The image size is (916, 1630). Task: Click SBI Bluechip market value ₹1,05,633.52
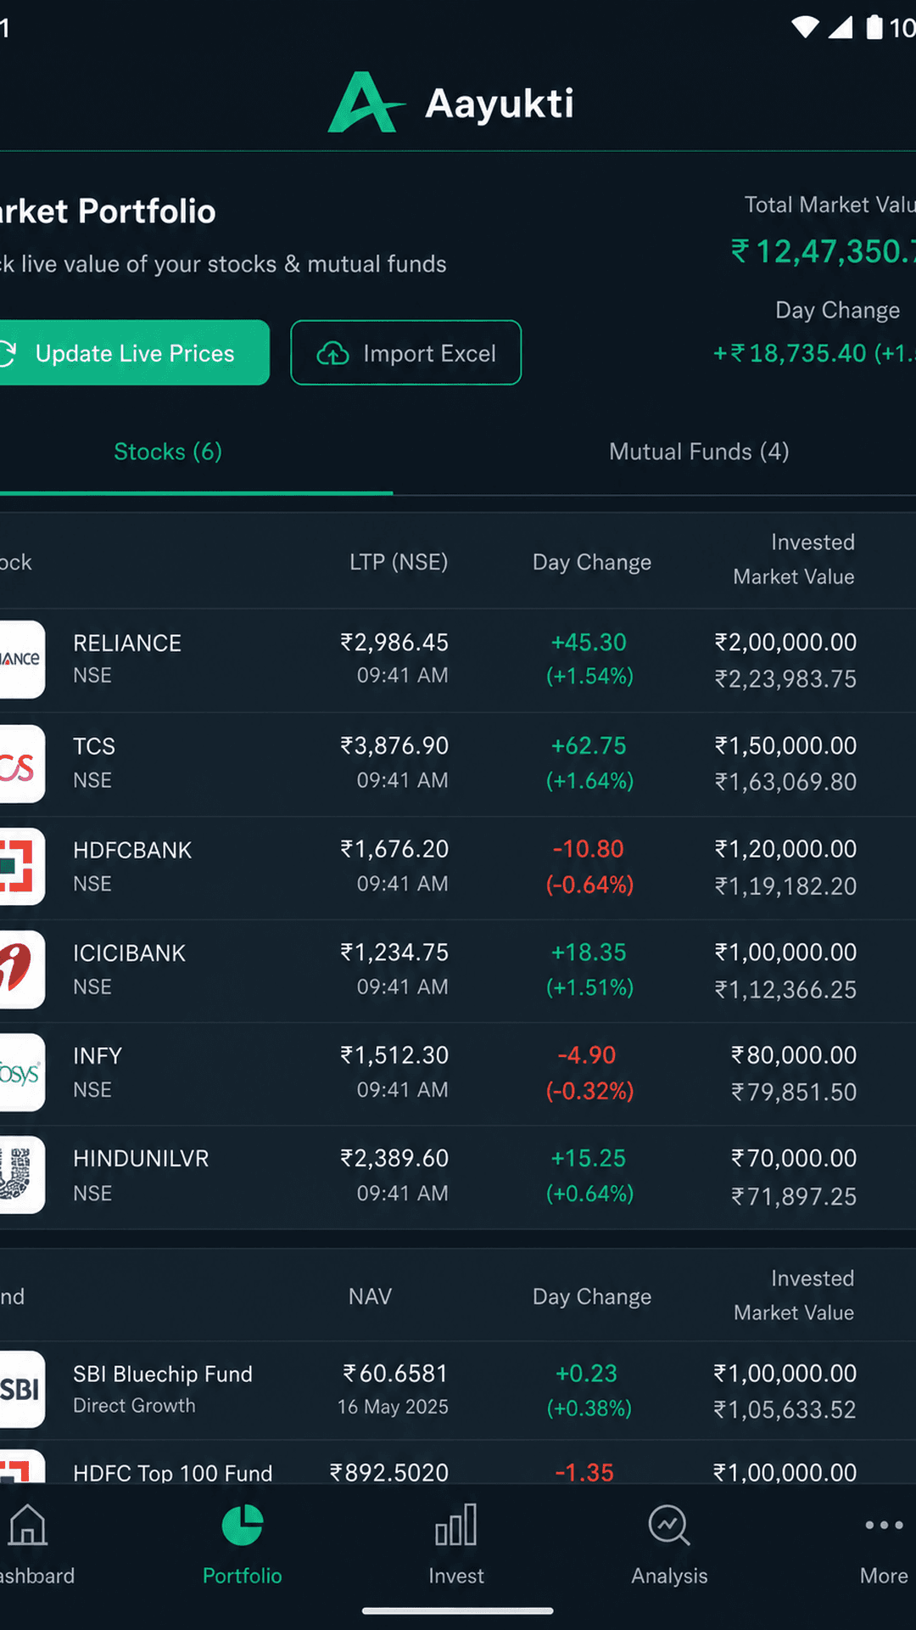785,1410
